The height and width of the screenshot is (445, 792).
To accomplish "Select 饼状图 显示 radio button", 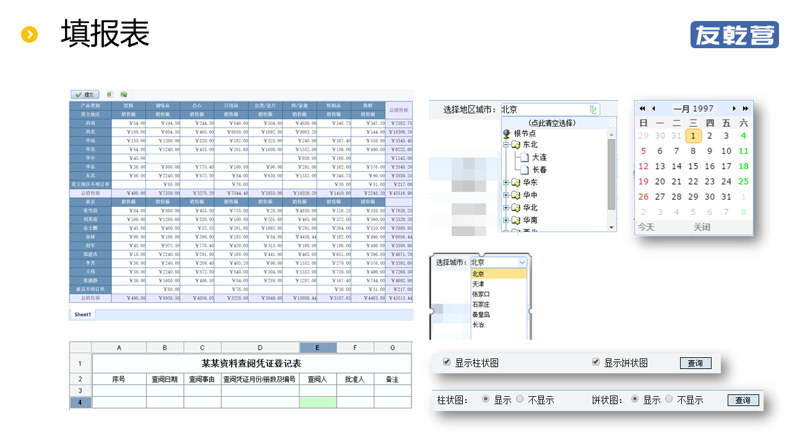I will point(635,399).
